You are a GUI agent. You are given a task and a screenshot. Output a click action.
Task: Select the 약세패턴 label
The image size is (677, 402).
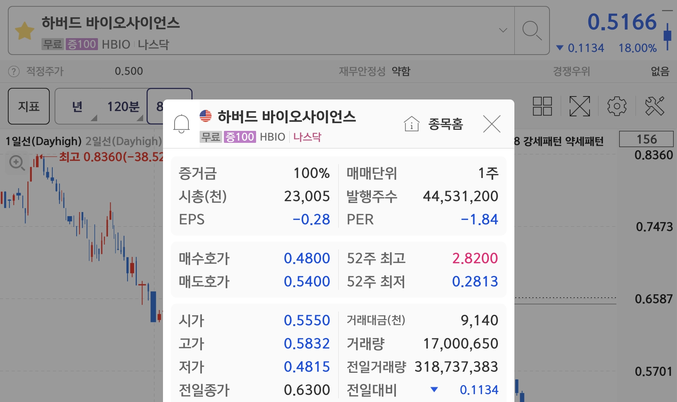584,141
